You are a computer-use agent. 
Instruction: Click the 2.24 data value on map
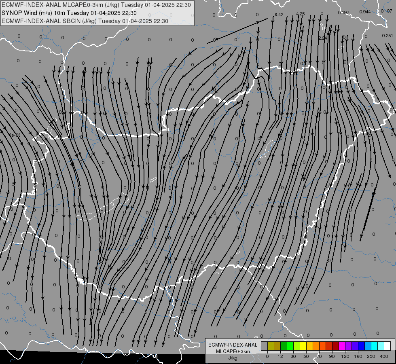click(x=322, y=38)
